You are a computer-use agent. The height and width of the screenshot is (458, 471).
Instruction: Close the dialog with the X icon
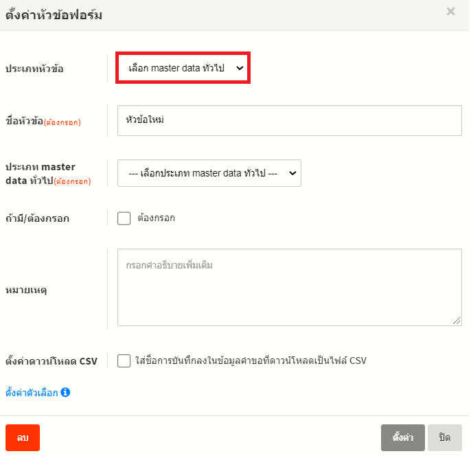coord(450,12)
